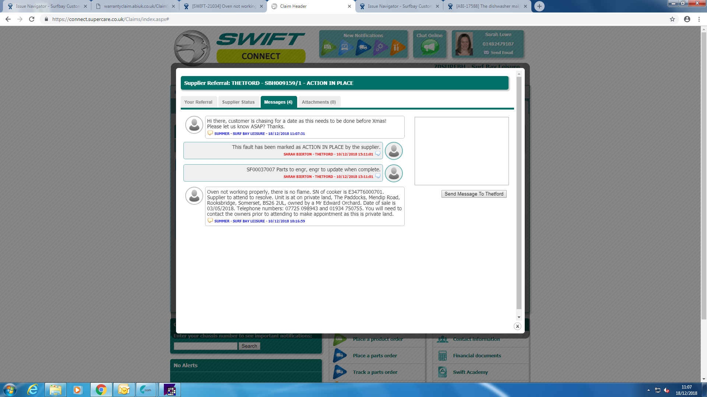Click Send Message To Thetford button
707x397 pixels.
click(x=474, y=194)
